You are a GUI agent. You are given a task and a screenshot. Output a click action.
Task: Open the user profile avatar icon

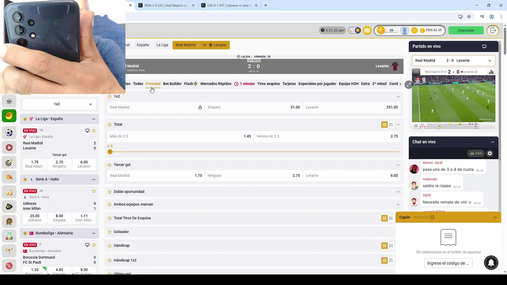coord(404,30)
